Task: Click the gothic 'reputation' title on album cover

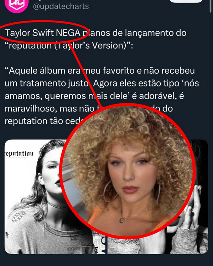Action: [19, 154]
